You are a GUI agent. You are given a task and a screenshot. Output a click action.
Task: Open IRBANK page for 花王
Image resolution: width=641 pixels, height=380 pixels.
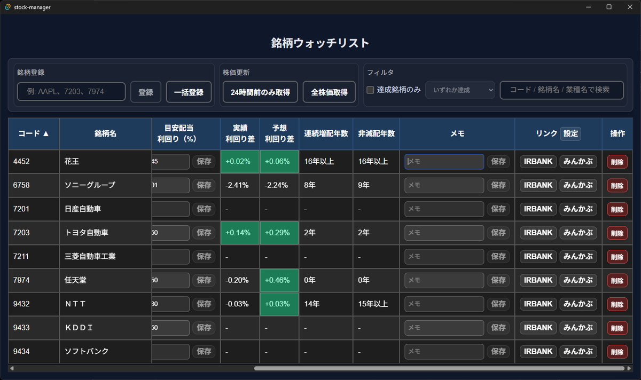(538, 161)
